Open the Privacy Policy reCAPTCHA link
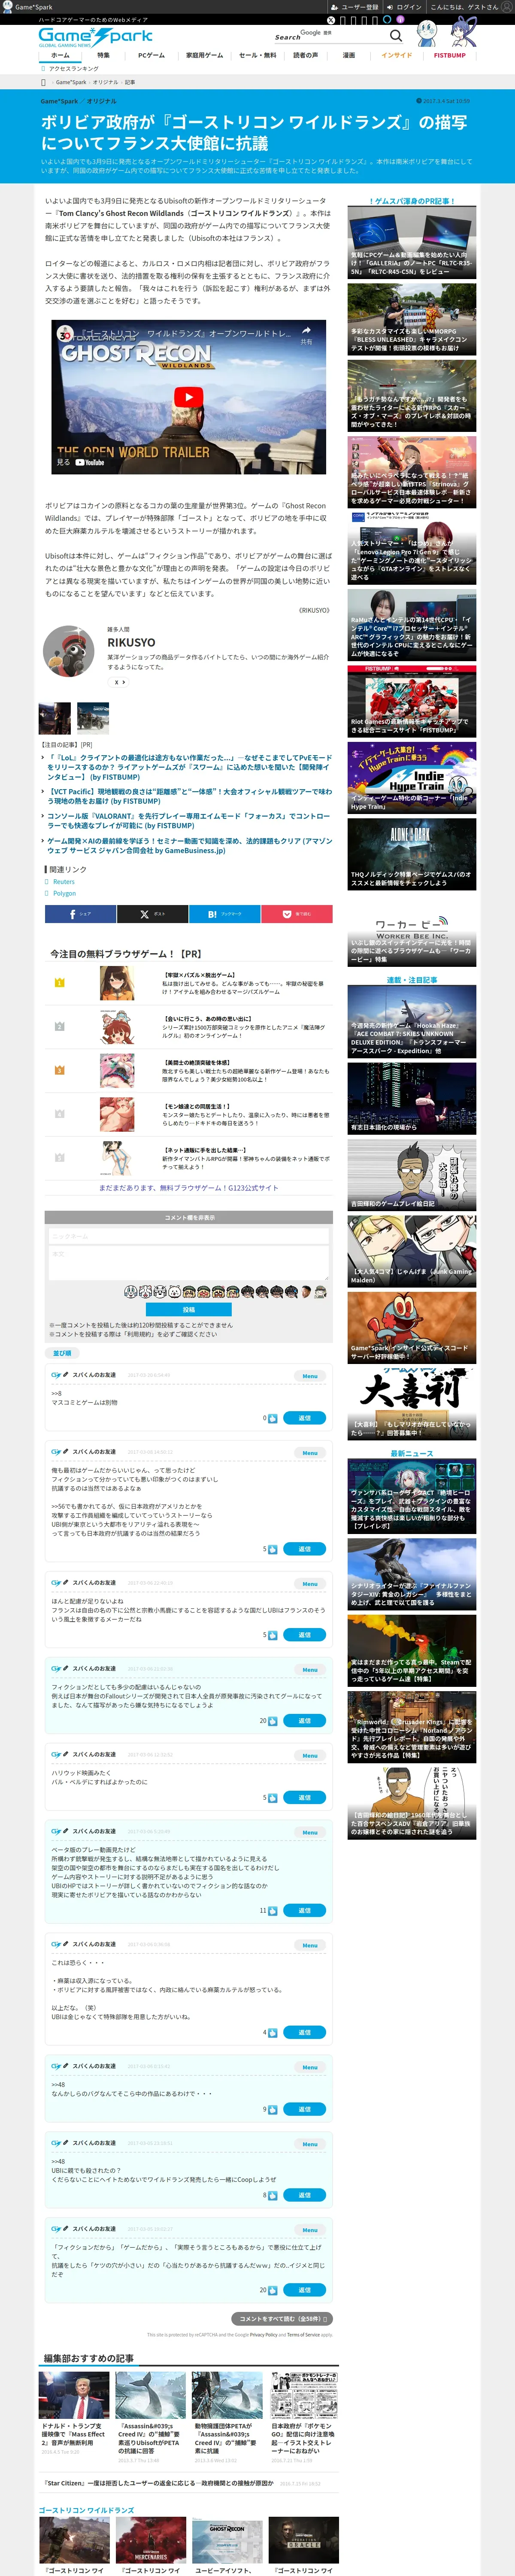The image size is (515, 2576). coord(263,2335)
